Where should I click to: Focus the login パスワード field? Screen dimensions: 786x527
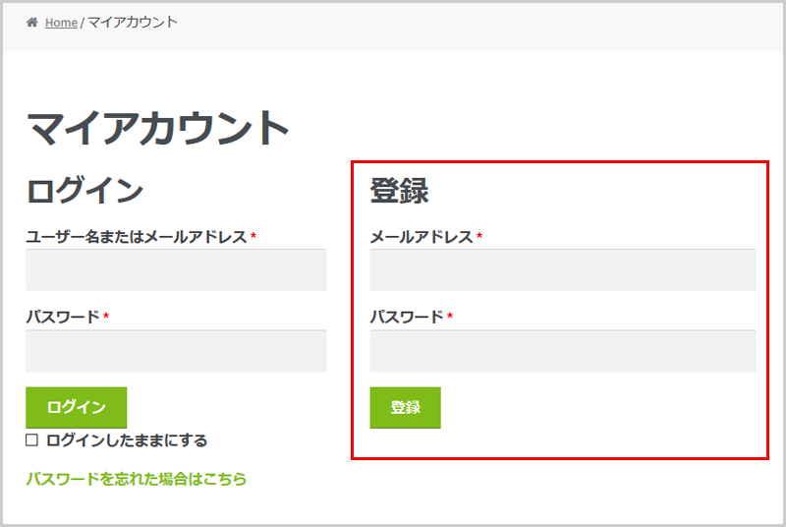tap(176, 350)
